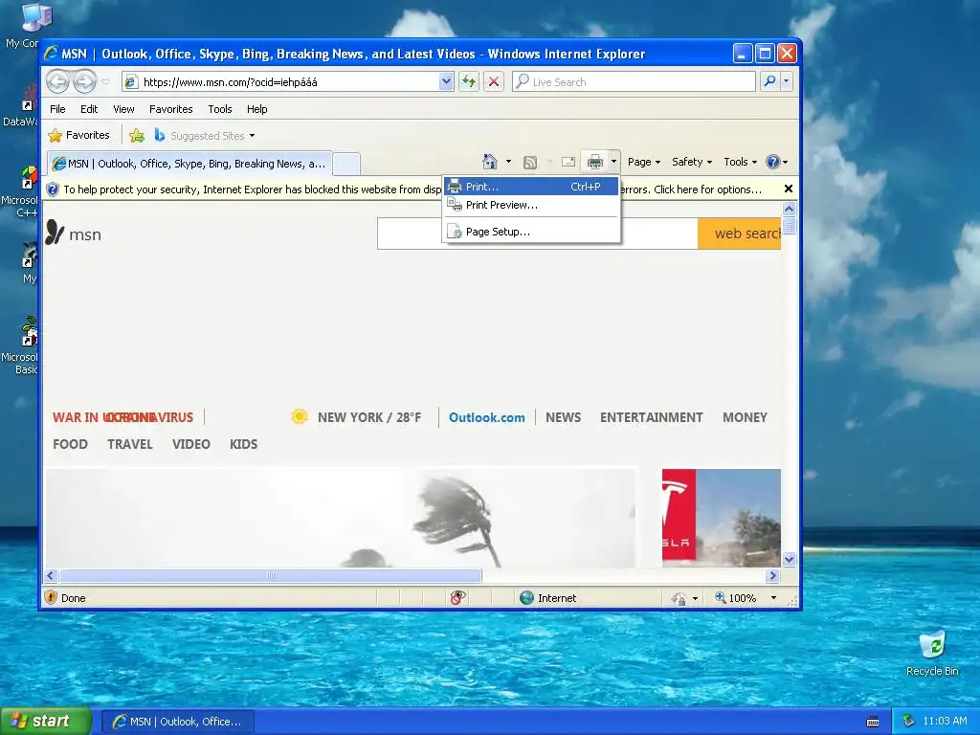Open the VIDEO navigation link
980x735 pixels.
191,444
